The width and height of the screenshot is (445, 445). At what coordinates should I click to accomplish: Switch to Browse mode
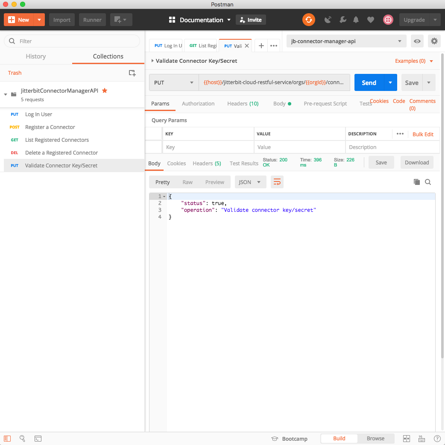375,439
